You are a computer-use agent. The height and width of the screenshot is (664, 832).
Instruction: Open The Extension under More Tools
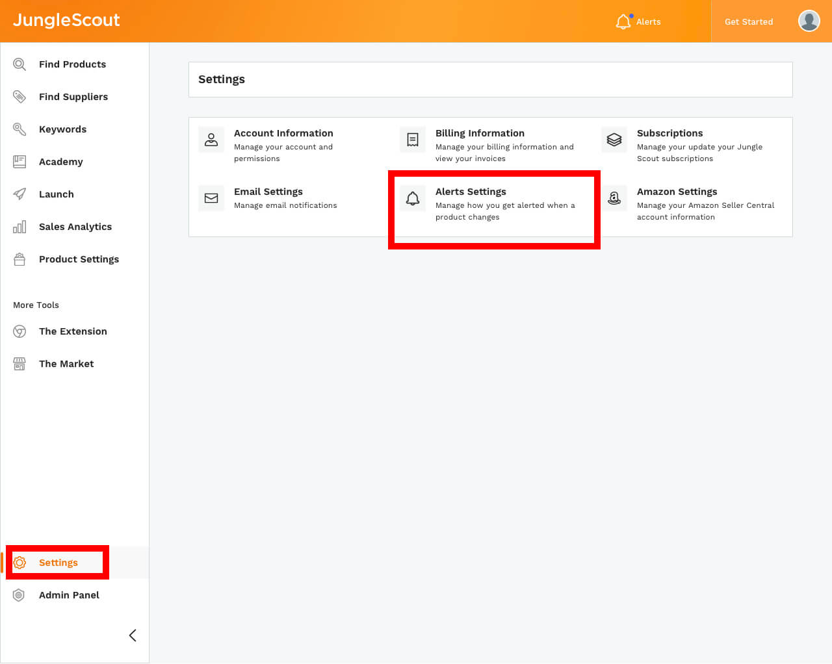coord(73,331)
